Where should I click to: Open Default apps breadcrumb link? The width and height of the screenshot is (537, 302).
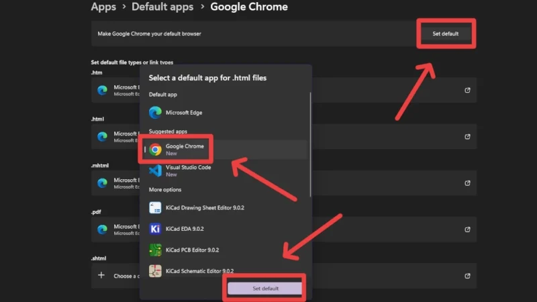162,7
